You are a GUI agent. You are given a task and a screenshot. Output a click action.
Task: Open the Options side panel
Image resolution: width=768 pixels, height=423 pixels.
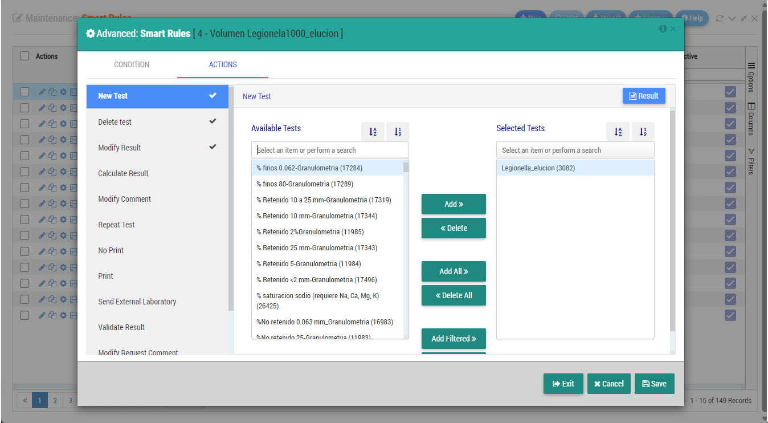(x=751, y=77)
